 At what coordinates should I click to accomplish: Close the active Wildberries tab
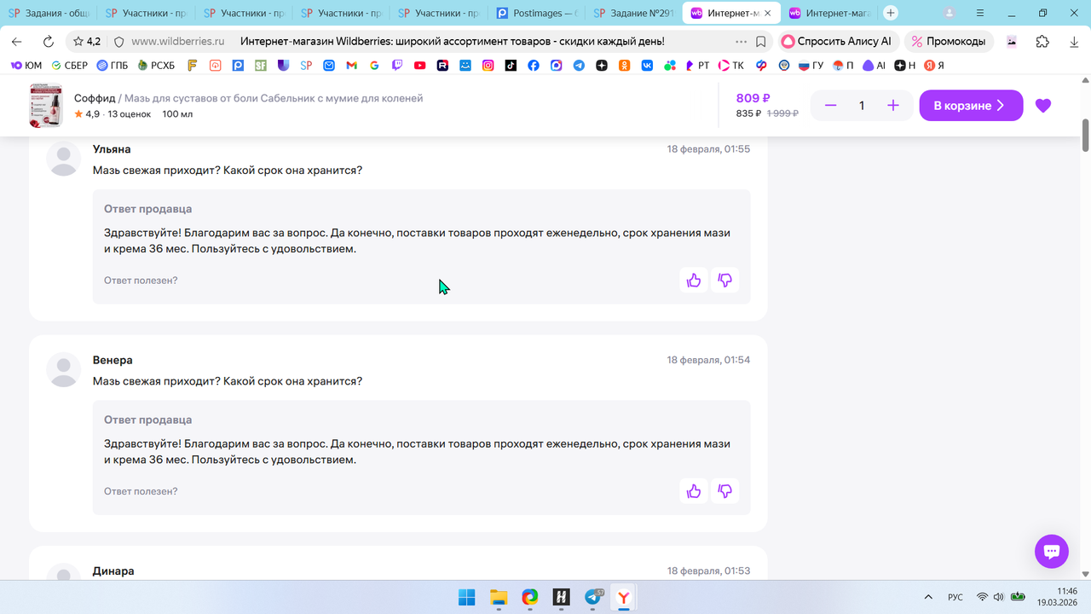[767, 14]
